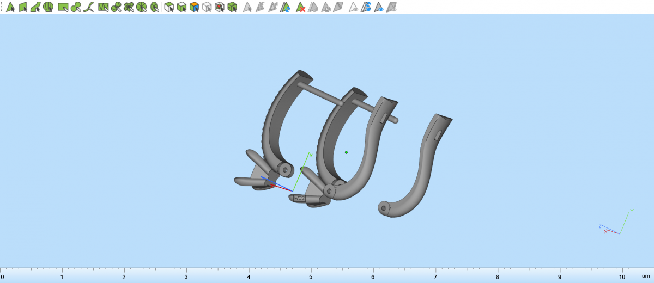654x283 pixels.
Task: Click the orange and blue cube icon
Action: tap(194, 7)
